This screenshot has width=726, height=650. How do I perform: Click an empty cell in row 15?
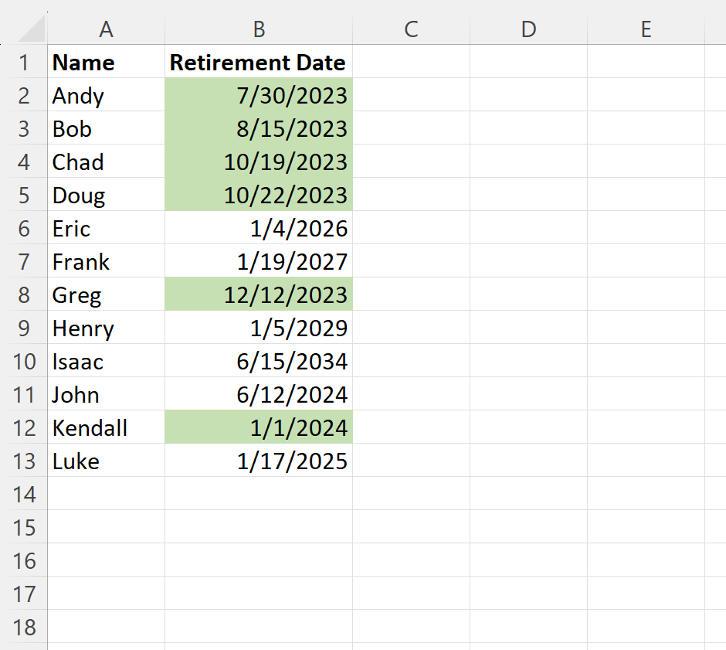pos(257,527)
